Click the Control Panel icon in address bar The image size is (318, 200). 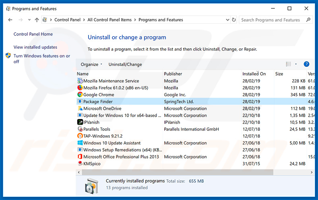tap(45, 20)
